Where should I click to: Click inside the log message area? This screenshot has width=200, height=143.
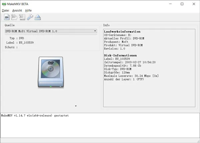pos(100,126)
